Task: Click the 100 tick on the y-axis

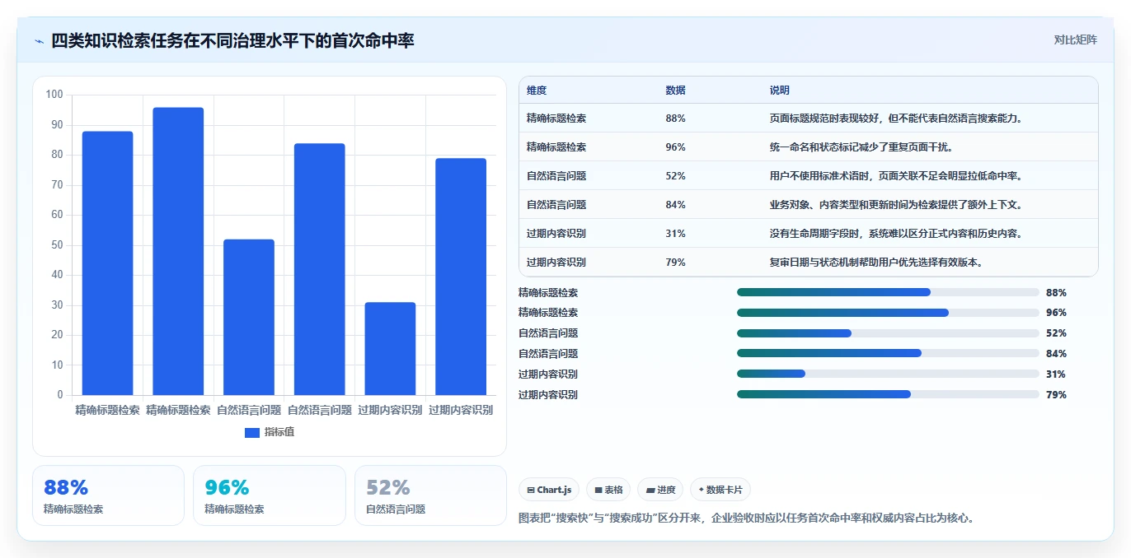Action: (54, 95)
